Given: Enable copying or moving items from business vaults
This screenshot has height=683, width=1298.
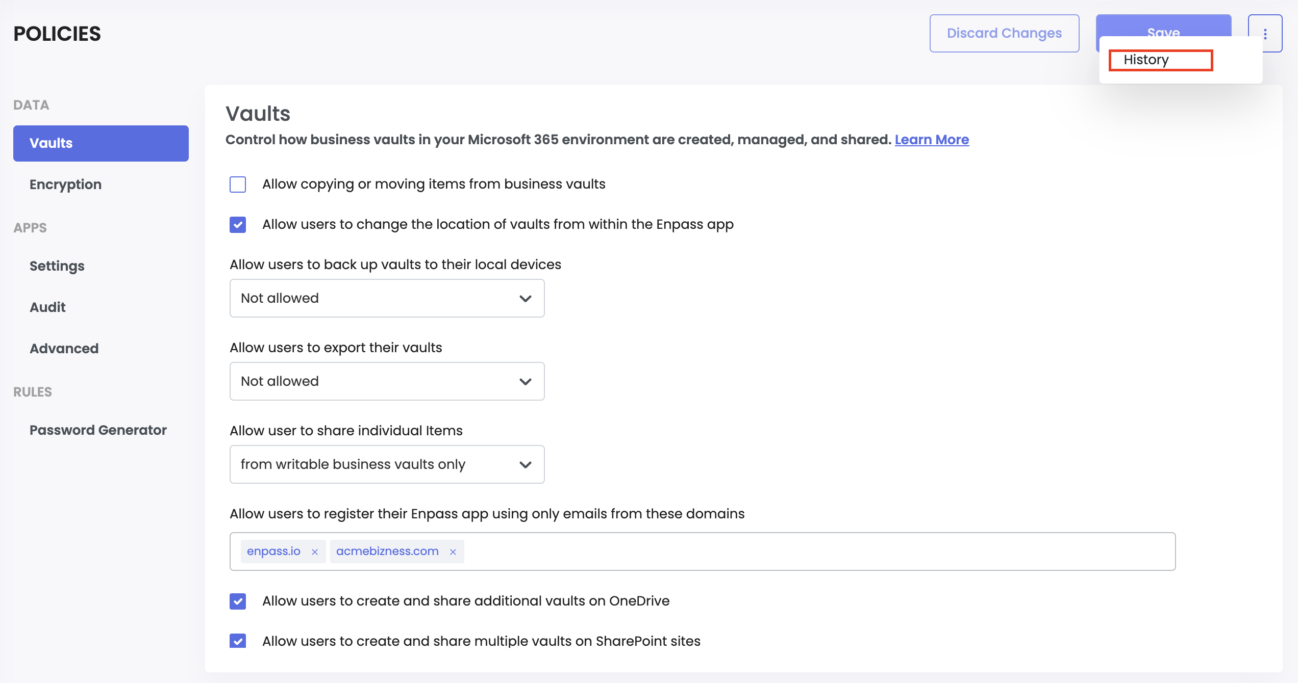Looking at the screenshot, I should [238, 185].
